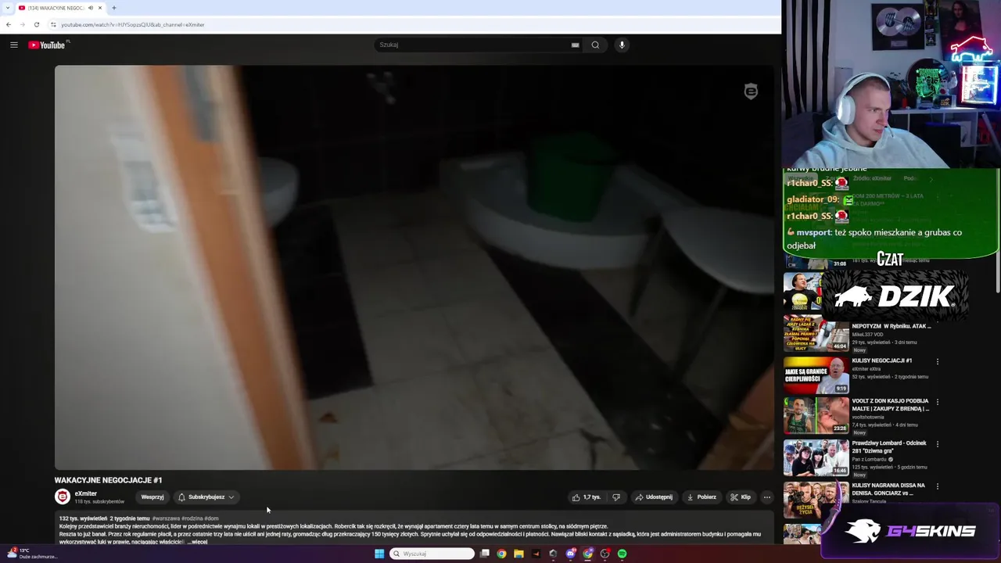1001x563 pixels.
Task: Open NEPOTYZM W Rybniku video thumbnail
Action: pyautogui.click(x=816, y=335)
